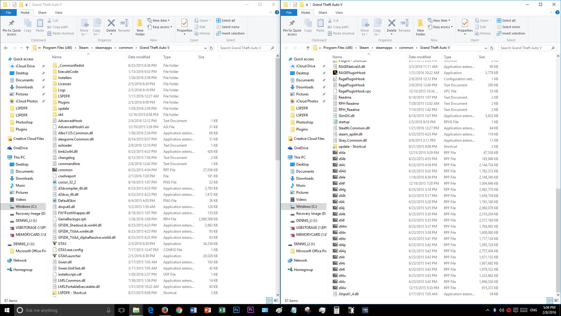Click left window vertical scrollbar thumb
The height and width of the screenshot is (316, 561).
click(278, 108)
